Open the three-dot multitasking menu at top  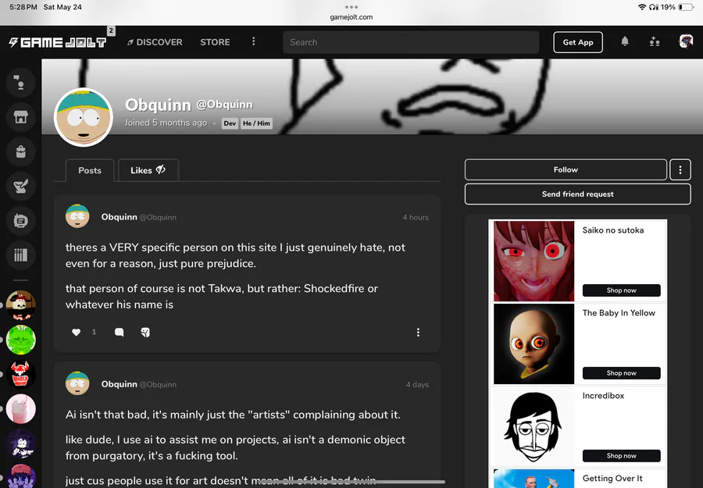pyautogui.click(x=351, y=7)
